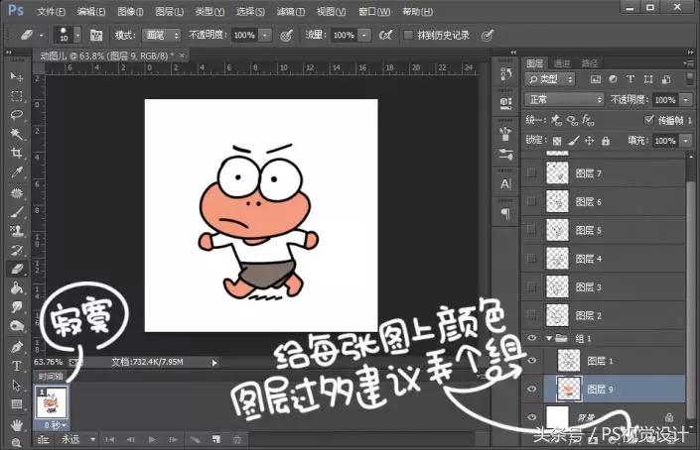700x450 pixels.
Task: Open the File menu
Action: tap(51, 11)
